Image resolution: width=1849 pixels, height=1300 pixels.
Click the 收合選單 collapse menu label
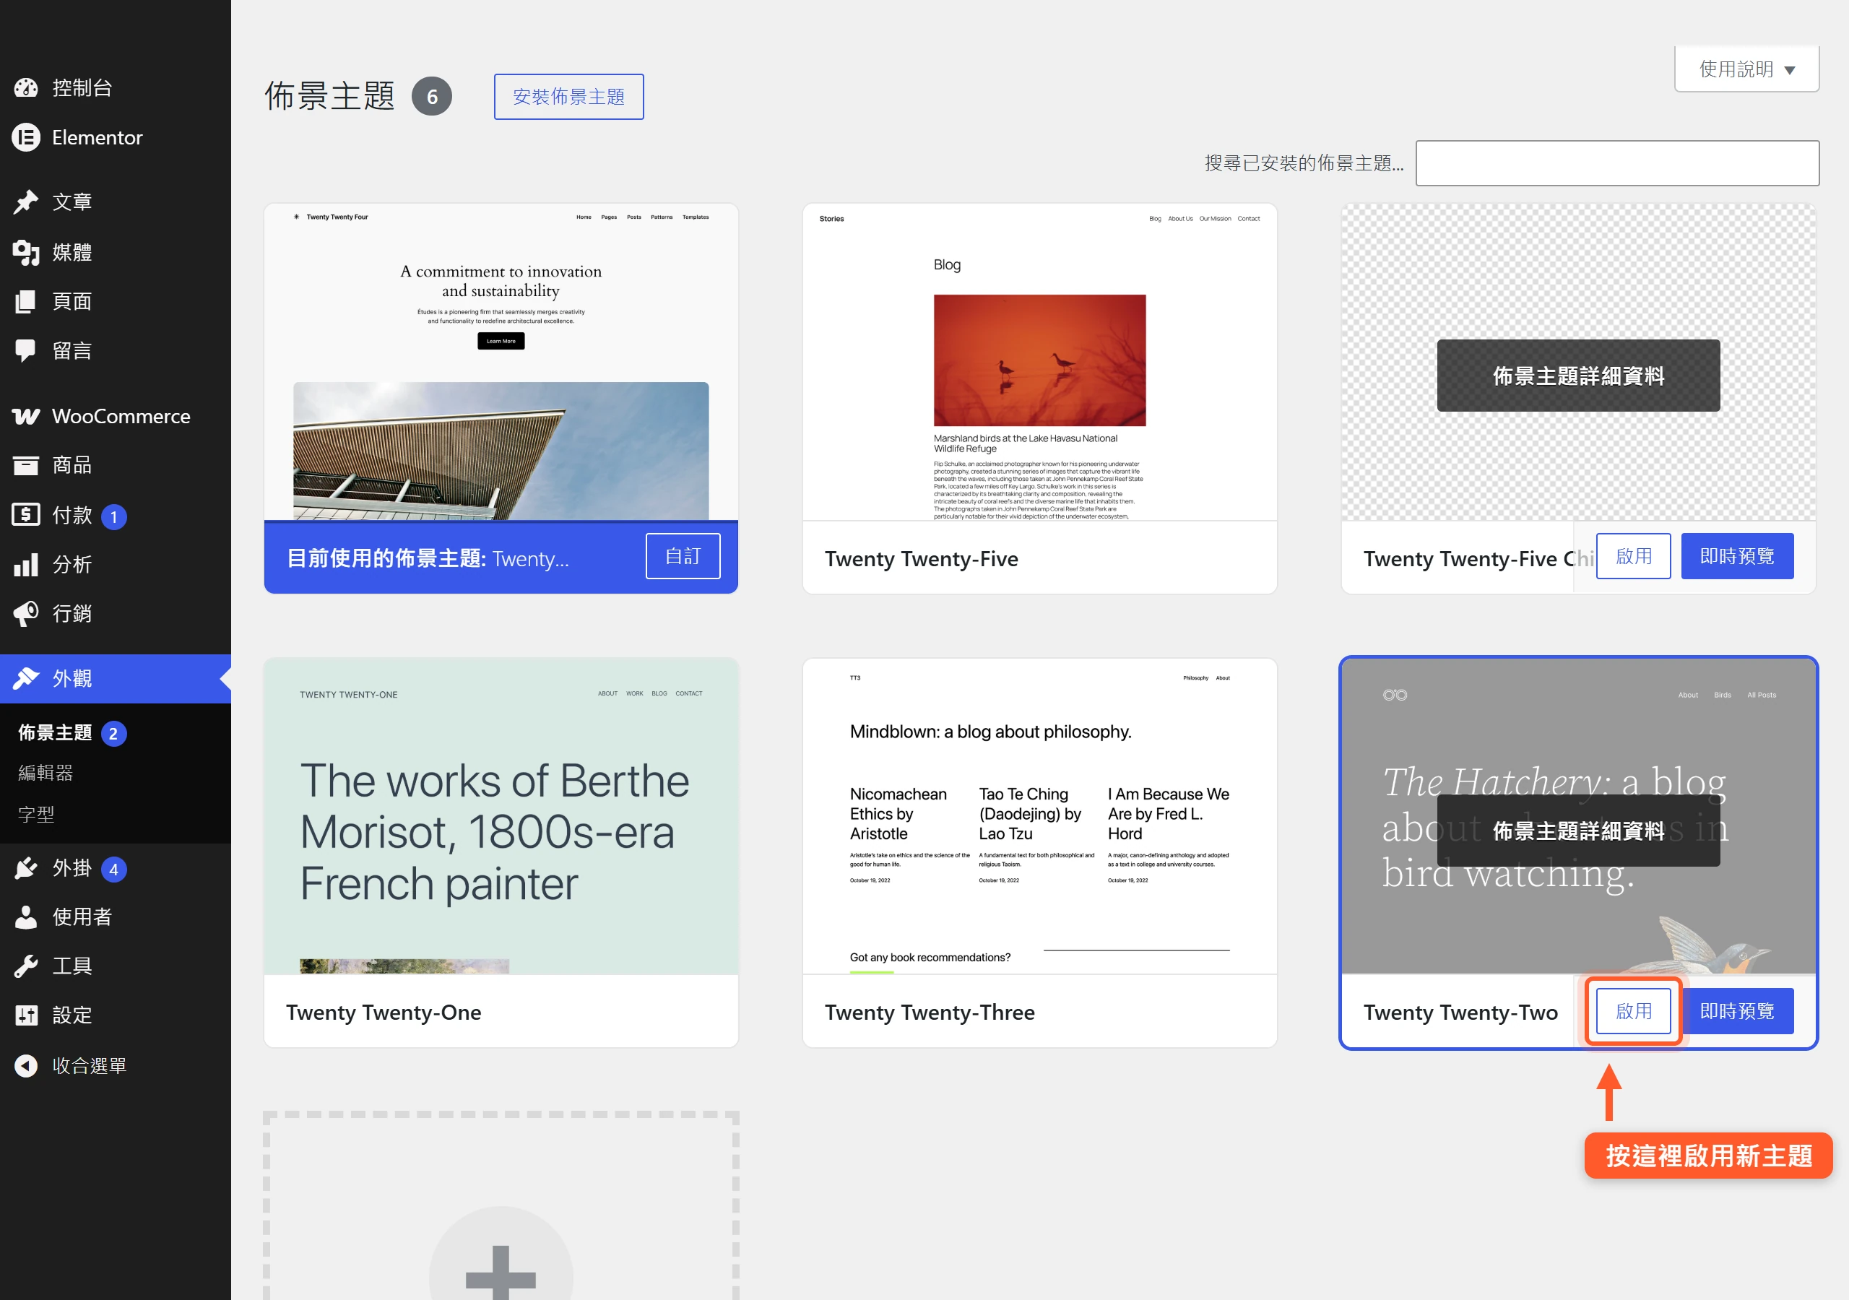90,1065
